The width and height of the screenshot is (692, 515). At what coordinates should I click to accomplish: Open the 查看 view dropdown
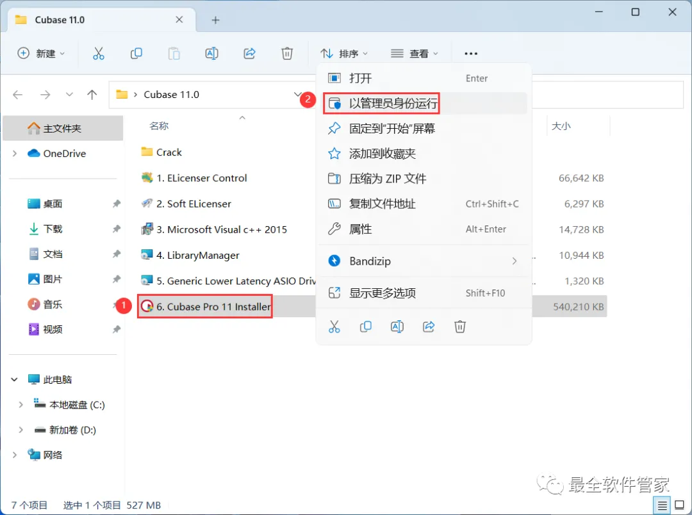[x=415, y=53]
